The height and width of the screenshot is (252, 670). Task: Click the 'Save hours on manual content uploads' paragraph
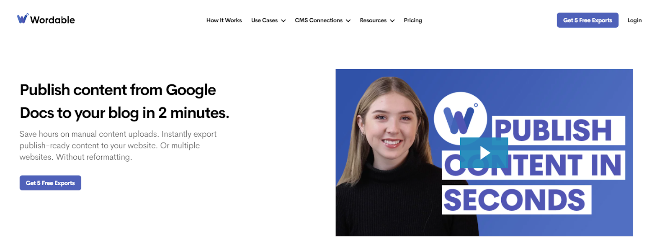(x=118, y=145)
